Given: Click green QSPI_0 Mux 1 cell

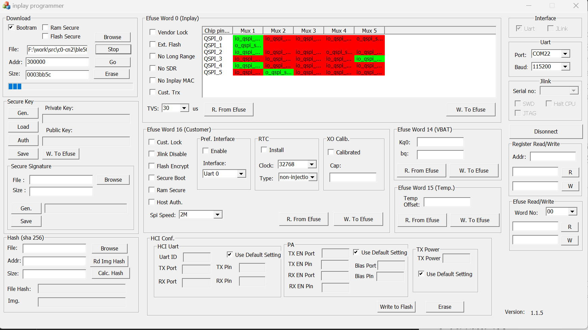Looking at the screenshot, I should click(x=248, y=38).
